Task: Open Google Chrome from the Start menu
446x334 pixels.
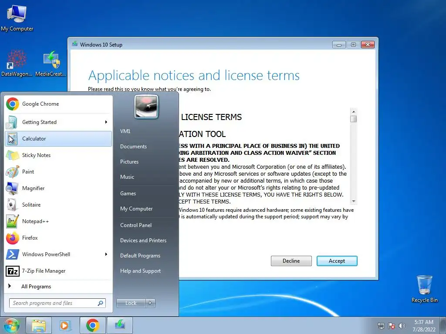Action: (x=58, y=104)
